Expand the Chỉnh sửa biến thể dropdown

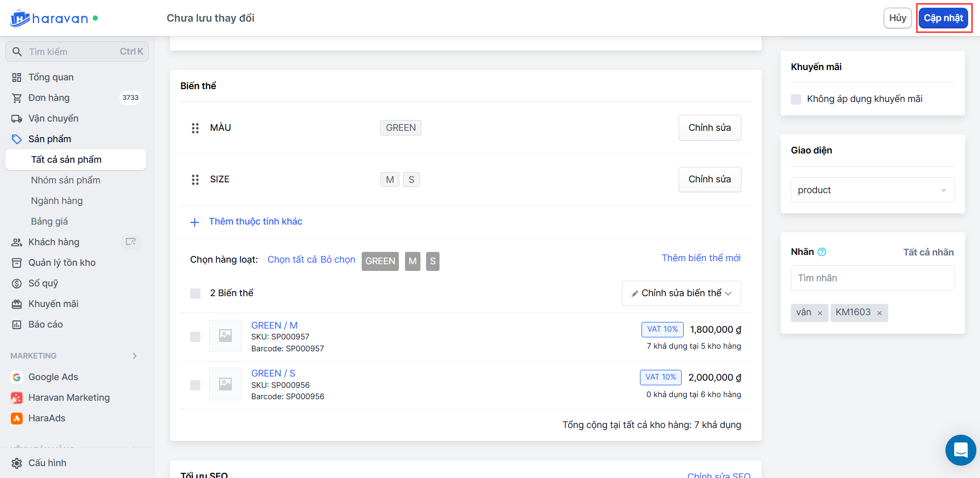[681, 293]
